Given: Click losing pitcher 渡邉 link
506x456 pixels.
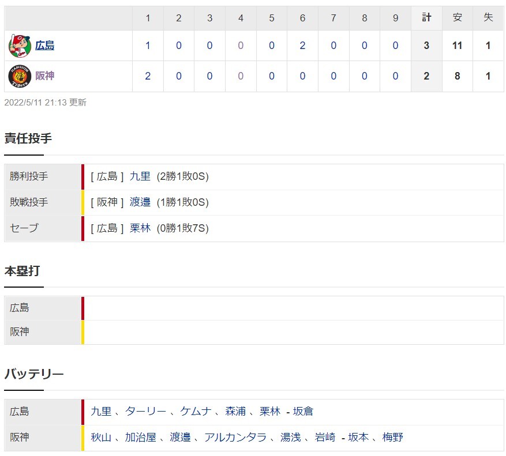Looking at the screenshot, I should [x=140, y=202].
